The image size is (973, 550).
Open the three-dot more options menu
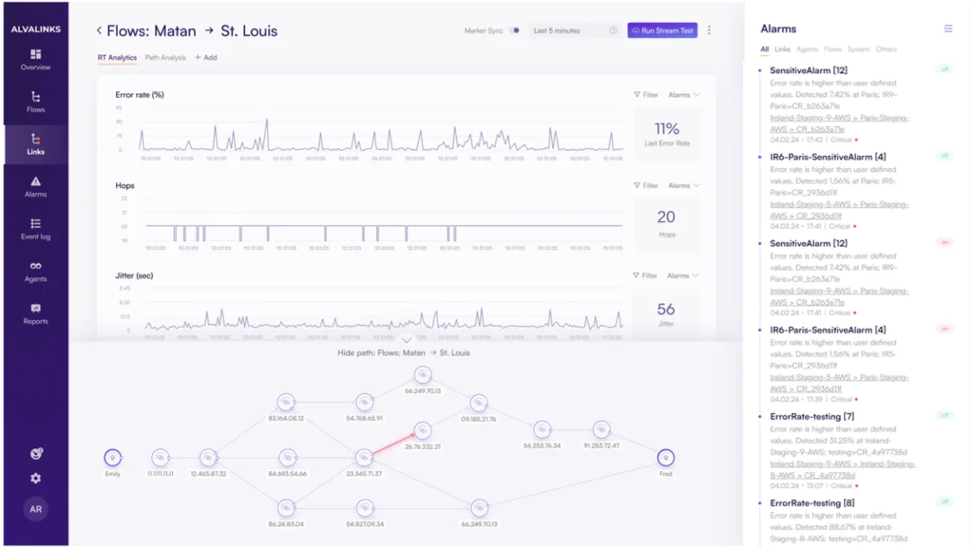tap(709, 30)
